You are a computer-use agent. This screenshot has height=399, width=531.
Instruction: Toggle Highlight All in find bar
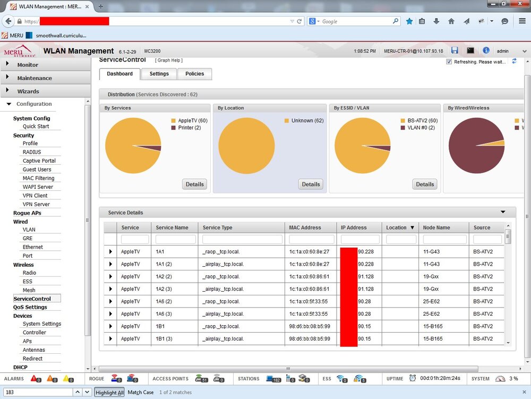[x=109, y=392]
